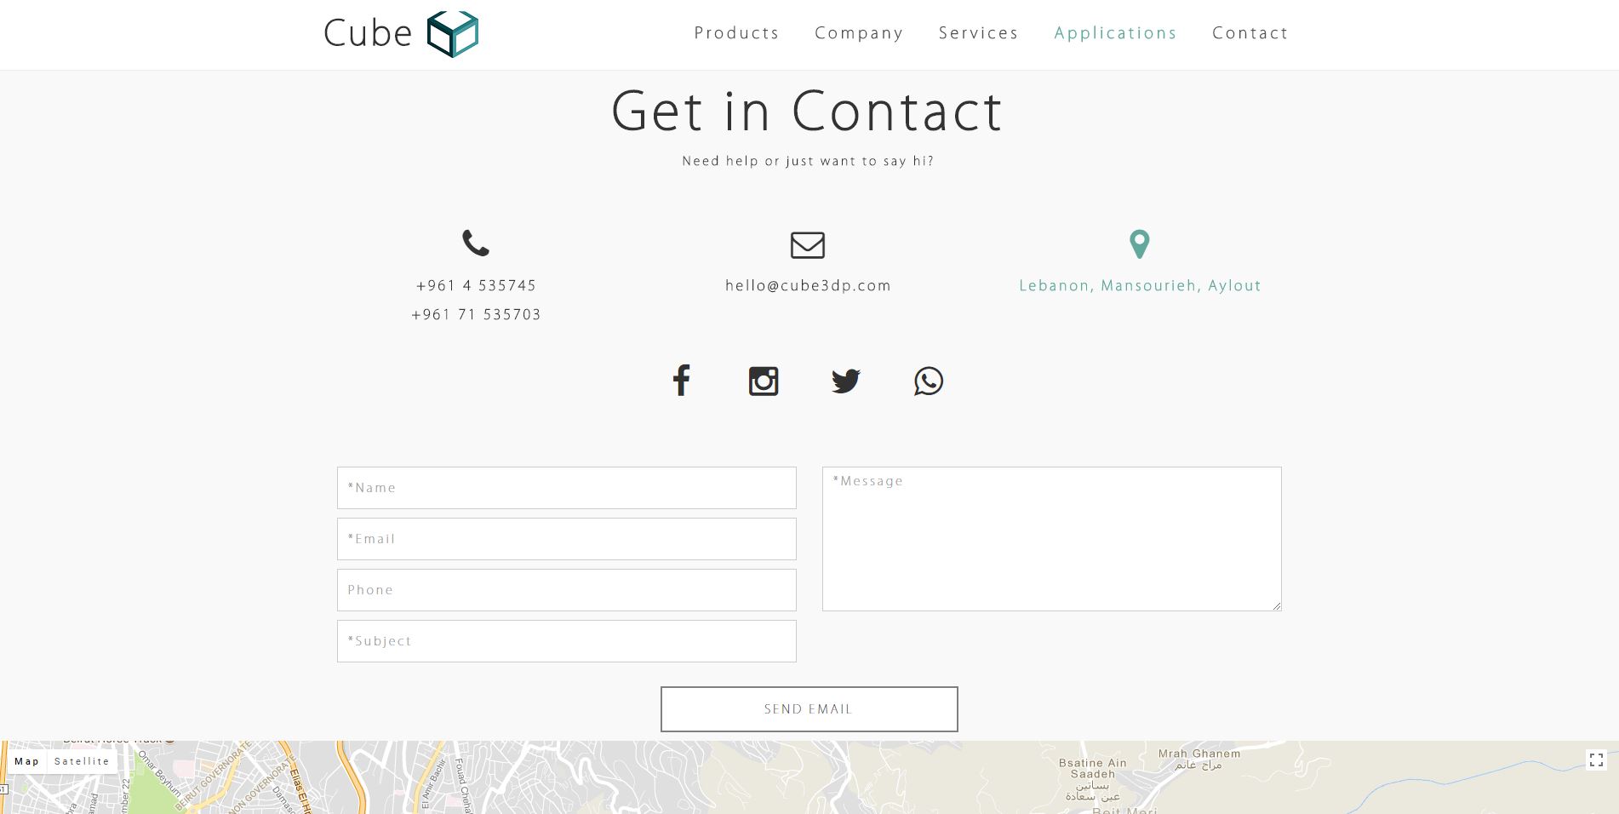
Task: Open the Services menu item
Action: coord(979,33)
